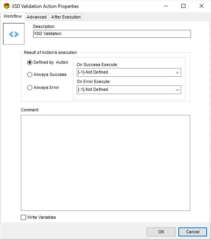
Task: Expand the On Error Execute dropdown arrow
Action: pyautogui.click(x=178, y=90)
